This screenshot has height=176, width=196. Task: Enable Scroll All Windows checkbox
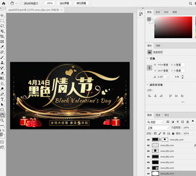[22, 3]
